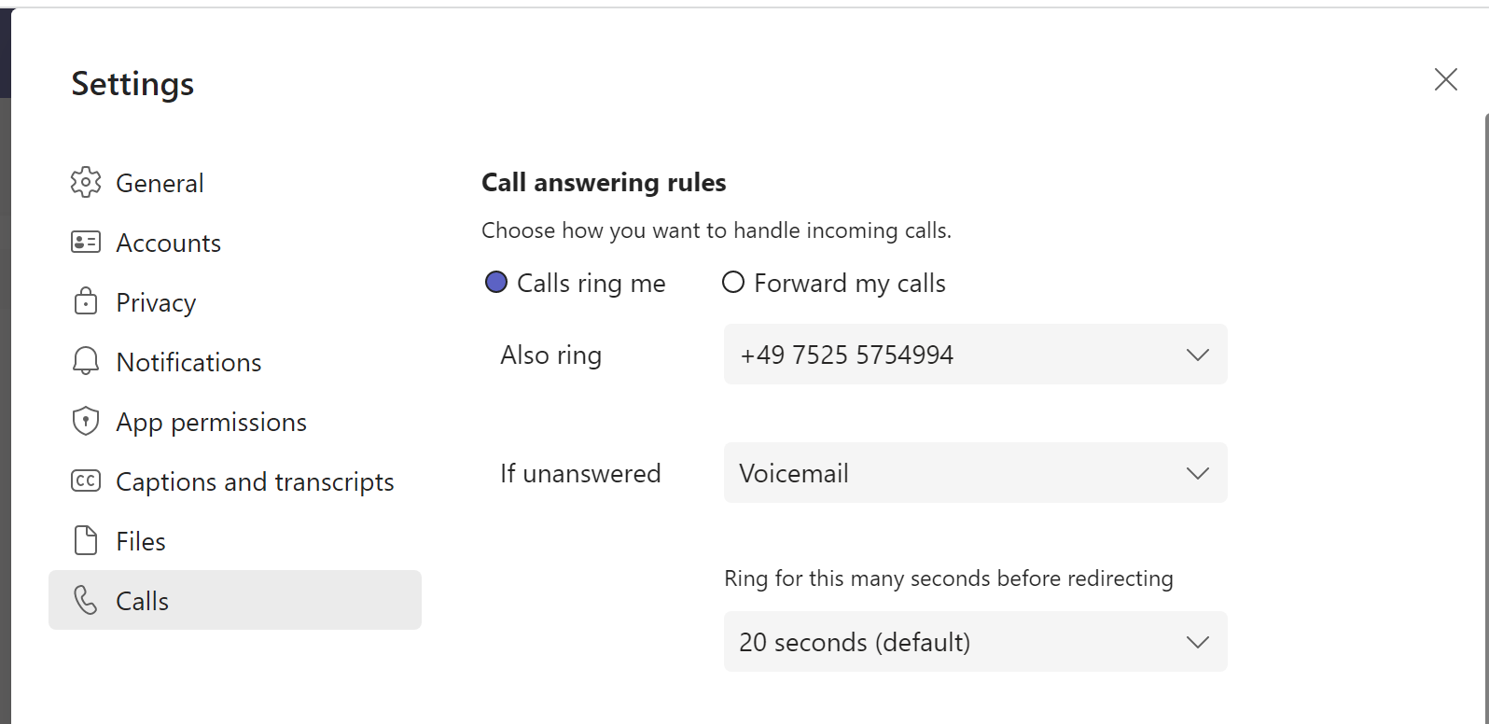Viewport: 1489px width, 724px height.
Task: Click the Calls phone icon
Action: [86, 601]
